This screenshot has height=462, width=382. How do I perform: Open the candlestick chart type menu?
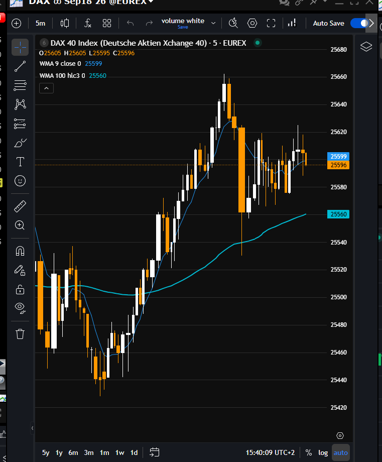[x=65, y=23]
